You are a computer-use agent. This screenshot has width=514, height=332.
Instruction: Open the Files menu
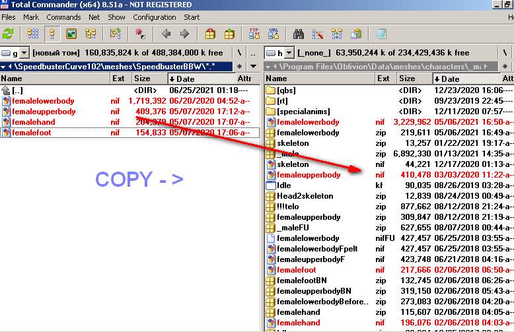point(8,17)
